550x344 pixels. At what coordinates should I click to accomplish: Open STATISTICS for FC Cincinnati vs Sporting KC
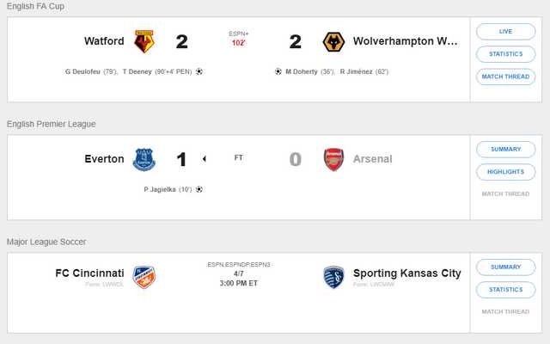click(x=506, y=290)
